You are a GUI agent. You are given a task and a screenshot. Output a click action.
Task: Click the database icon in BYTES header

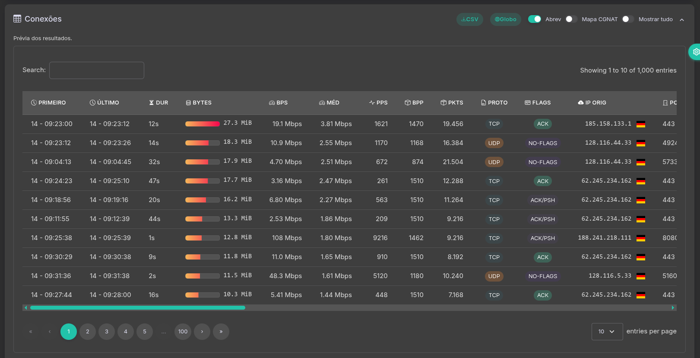click(188, 103)
